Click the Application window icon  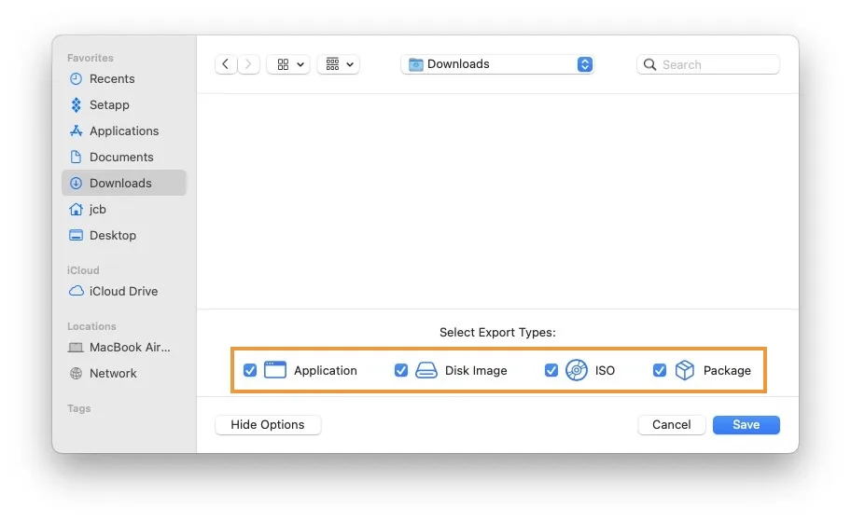(x=274, y=370)
